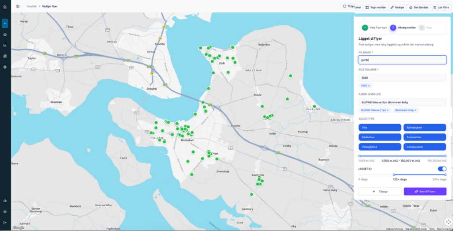Deselect the Sommerhus property type
453x231 pixels.
(424, 137)
